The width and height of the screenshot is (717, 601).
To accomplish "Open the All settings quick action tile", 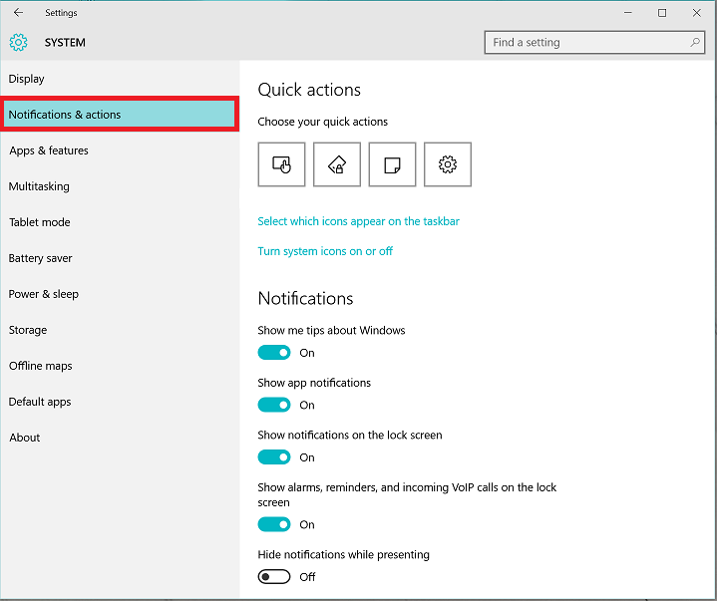I will point(447,164).
